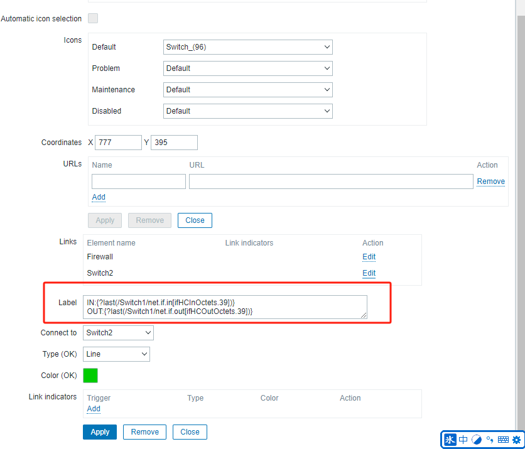Click the bottom Close button
The image size is (525, 449).
[190, 432]
